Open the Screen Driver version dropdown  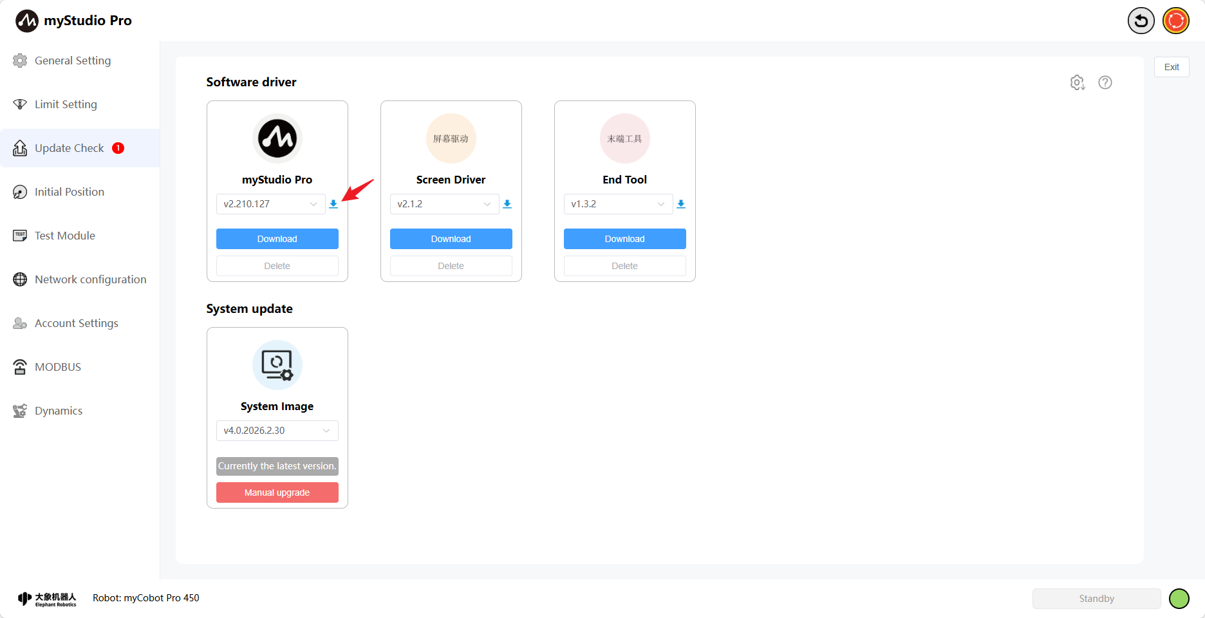point(445,204)
